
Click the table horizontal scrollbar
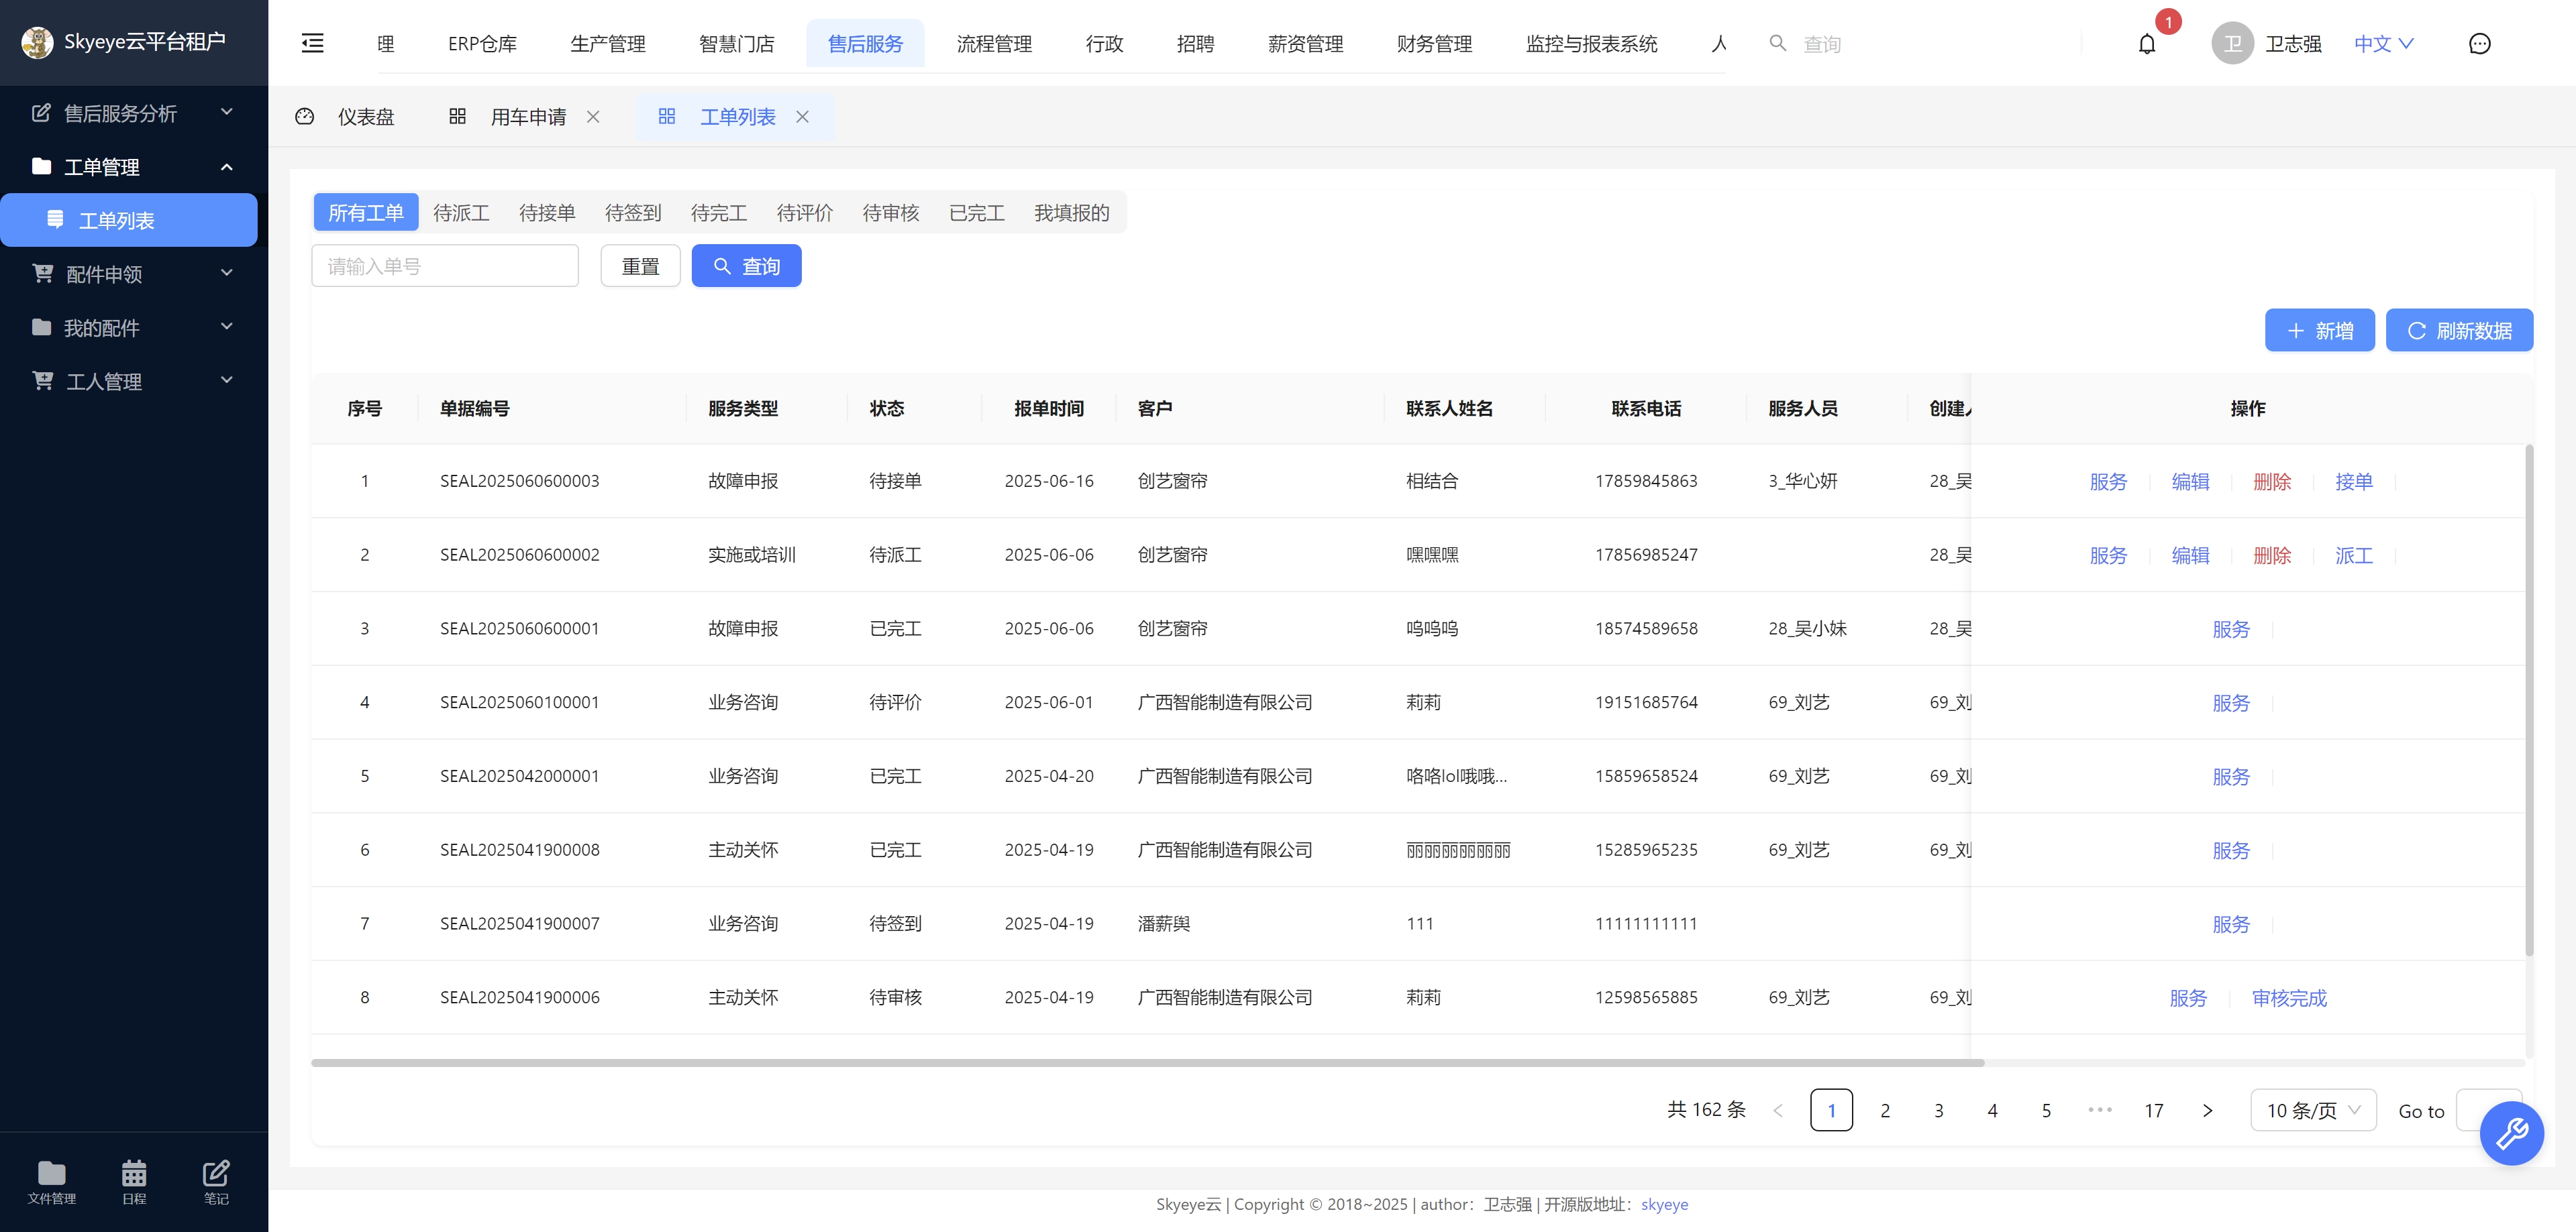pyautogui.click(x=1147, y=1062)
